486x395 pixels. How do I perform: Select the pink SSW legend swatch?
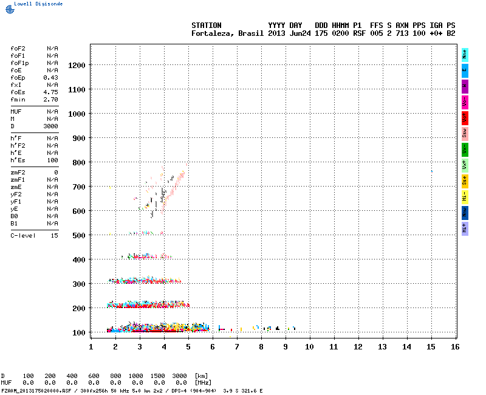tap(465, 134)
